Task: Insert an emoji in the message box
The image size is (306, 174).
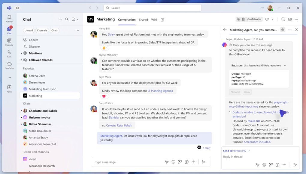Action: coord(173,162)
